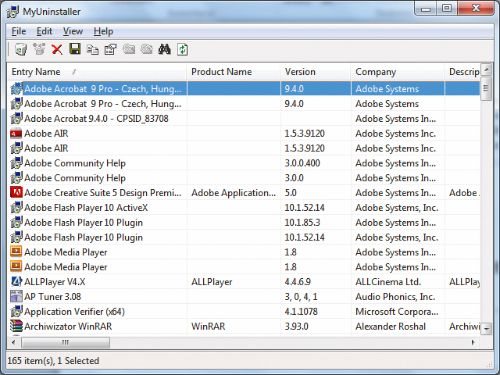This screenshot has width=500, height=375.
Task: Click the red X delete entry icon
Action: [57, 49]
